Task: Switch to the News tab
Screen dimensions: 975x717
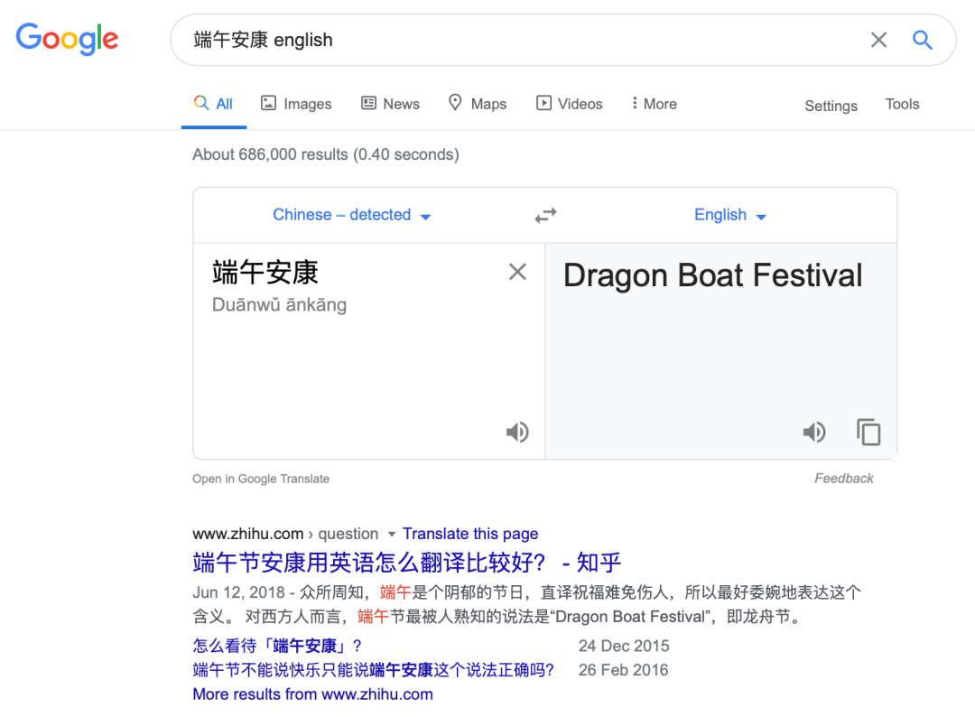Action: tap(391, 104)
